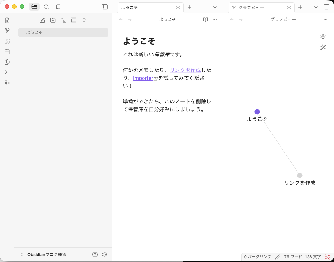The image size is (334, 262).
Task: Click auto-reveal current file icon
Action: pos(74,20)
